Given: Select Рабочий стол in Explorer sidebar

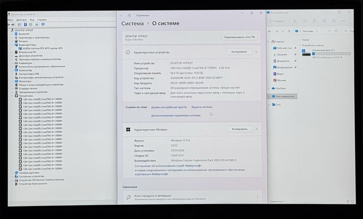Looking at the screenshot, I should (284, 48).
